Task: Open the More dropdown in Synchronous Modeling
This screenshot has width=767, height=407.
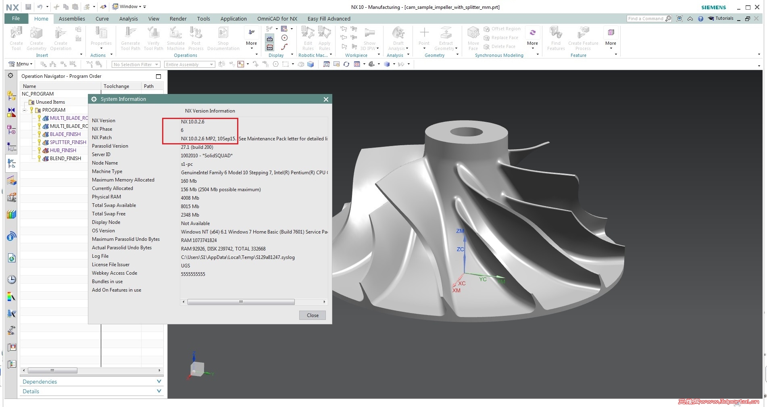Action: coord(532,38)
